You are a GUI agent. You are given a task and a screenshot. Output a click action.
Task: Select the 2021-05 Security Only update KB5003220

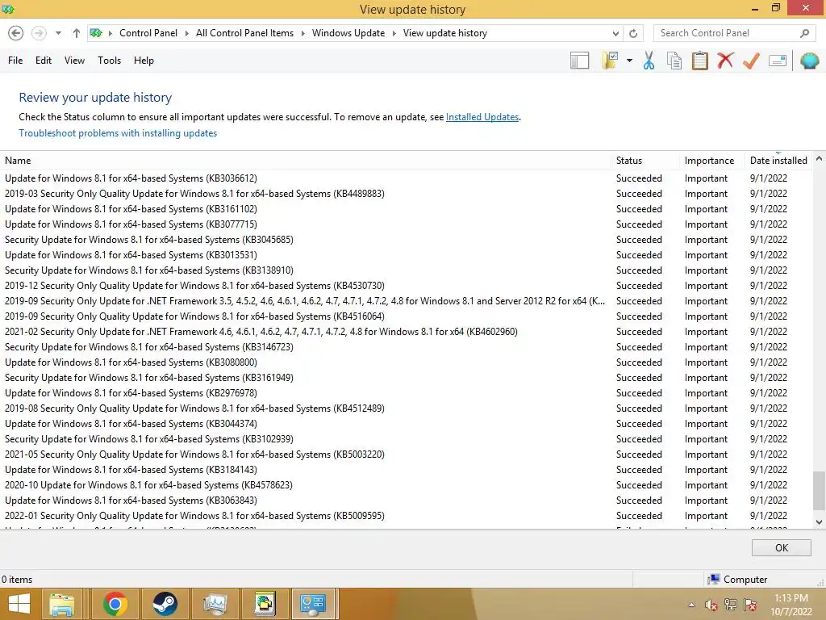pos(406,455)
